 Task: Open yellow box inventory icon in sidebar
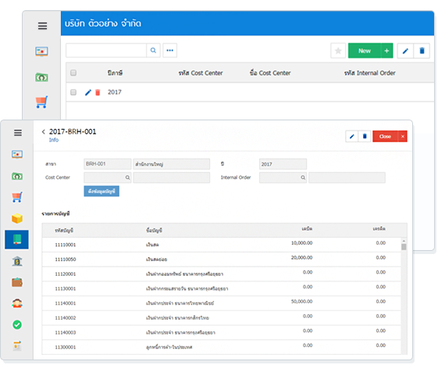pyautogui.click(x=17, y=218)
